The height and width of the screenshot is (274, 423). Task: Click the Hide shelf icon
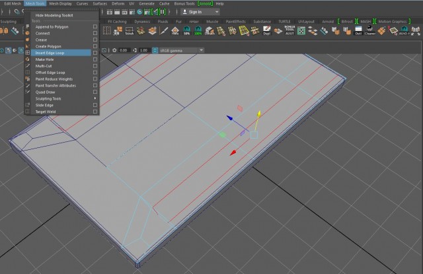point(175,31)
